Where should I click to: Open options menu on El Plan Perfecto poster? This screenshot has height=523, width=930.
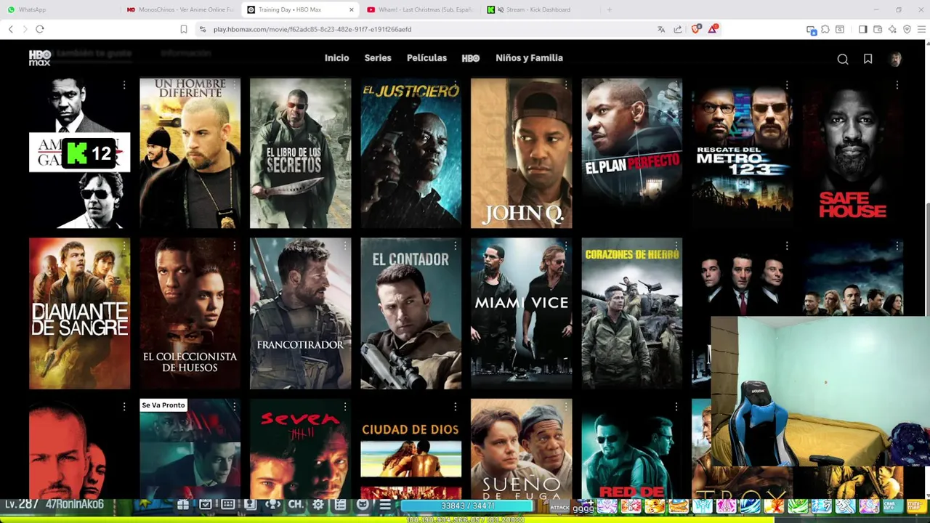coord(676,86)
